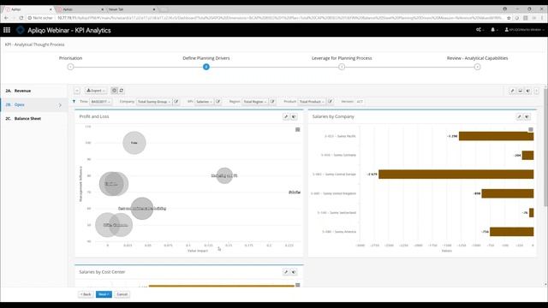Switch to the second browser tab
The image size is (548, 308).
click(80, 9)
